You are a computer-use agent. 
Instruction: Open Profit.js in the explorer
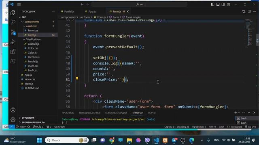point(32,70)
